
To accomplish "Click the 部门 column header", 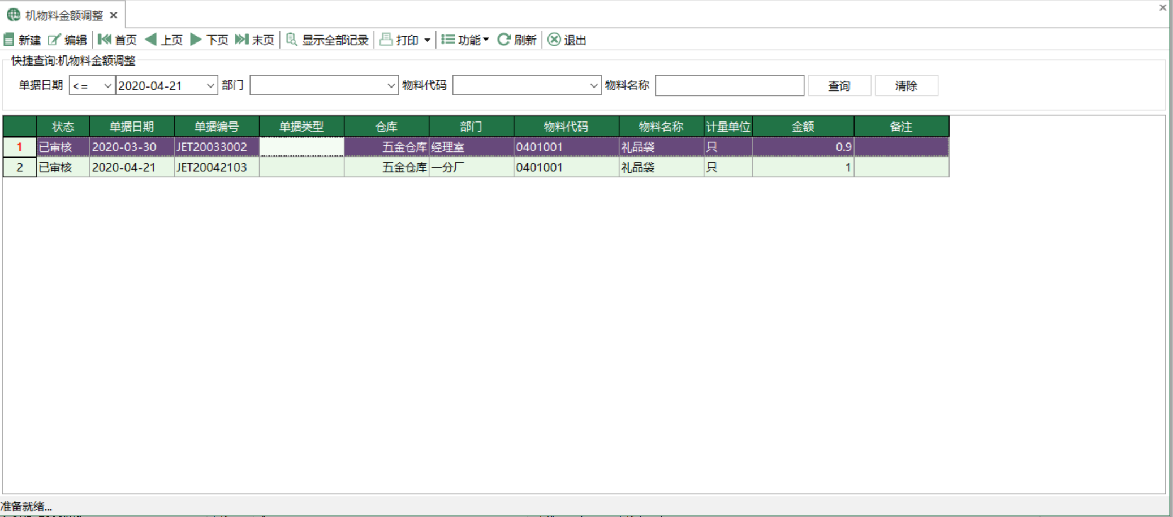I will (471, 127).
